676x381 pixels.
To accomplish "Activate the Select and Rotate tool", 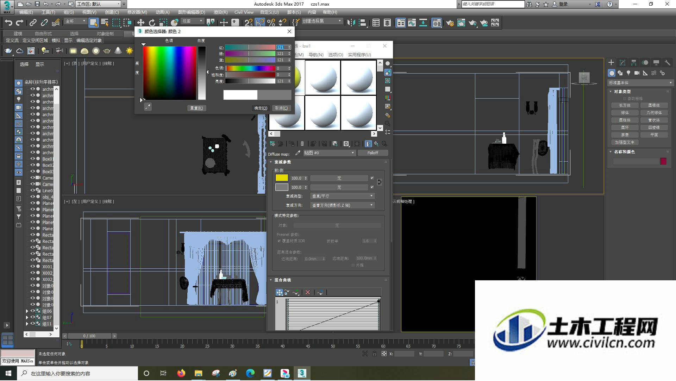I will [152, 23].
